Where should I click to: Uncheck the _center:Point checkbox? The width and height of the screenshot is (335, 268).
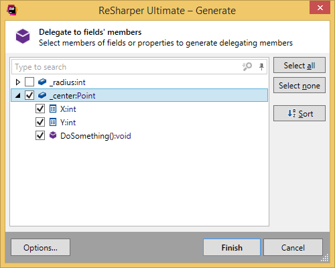(x=29, y=95)
